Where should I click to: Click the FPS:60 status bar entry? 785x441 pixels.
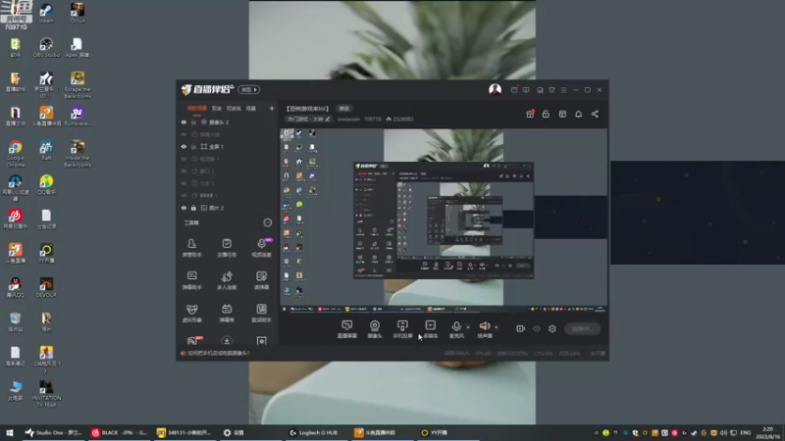tap(483, 353)
